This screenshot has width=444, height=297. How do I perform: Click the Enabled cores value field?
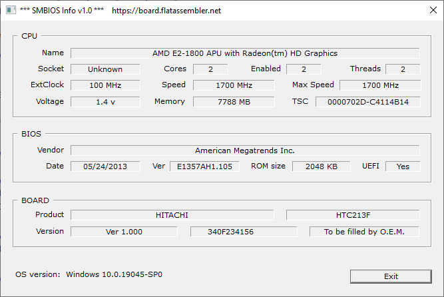pos(304,69)
